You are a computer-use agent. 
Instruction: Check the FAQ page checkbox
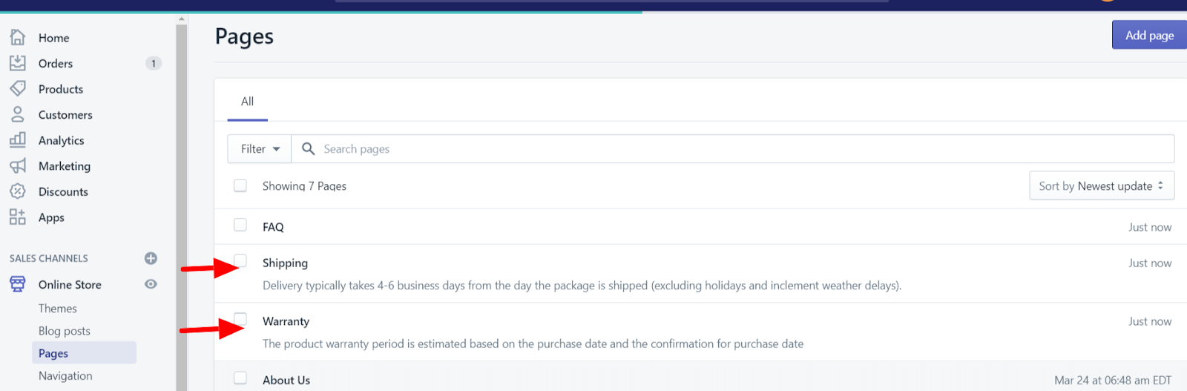click(240, 225)
